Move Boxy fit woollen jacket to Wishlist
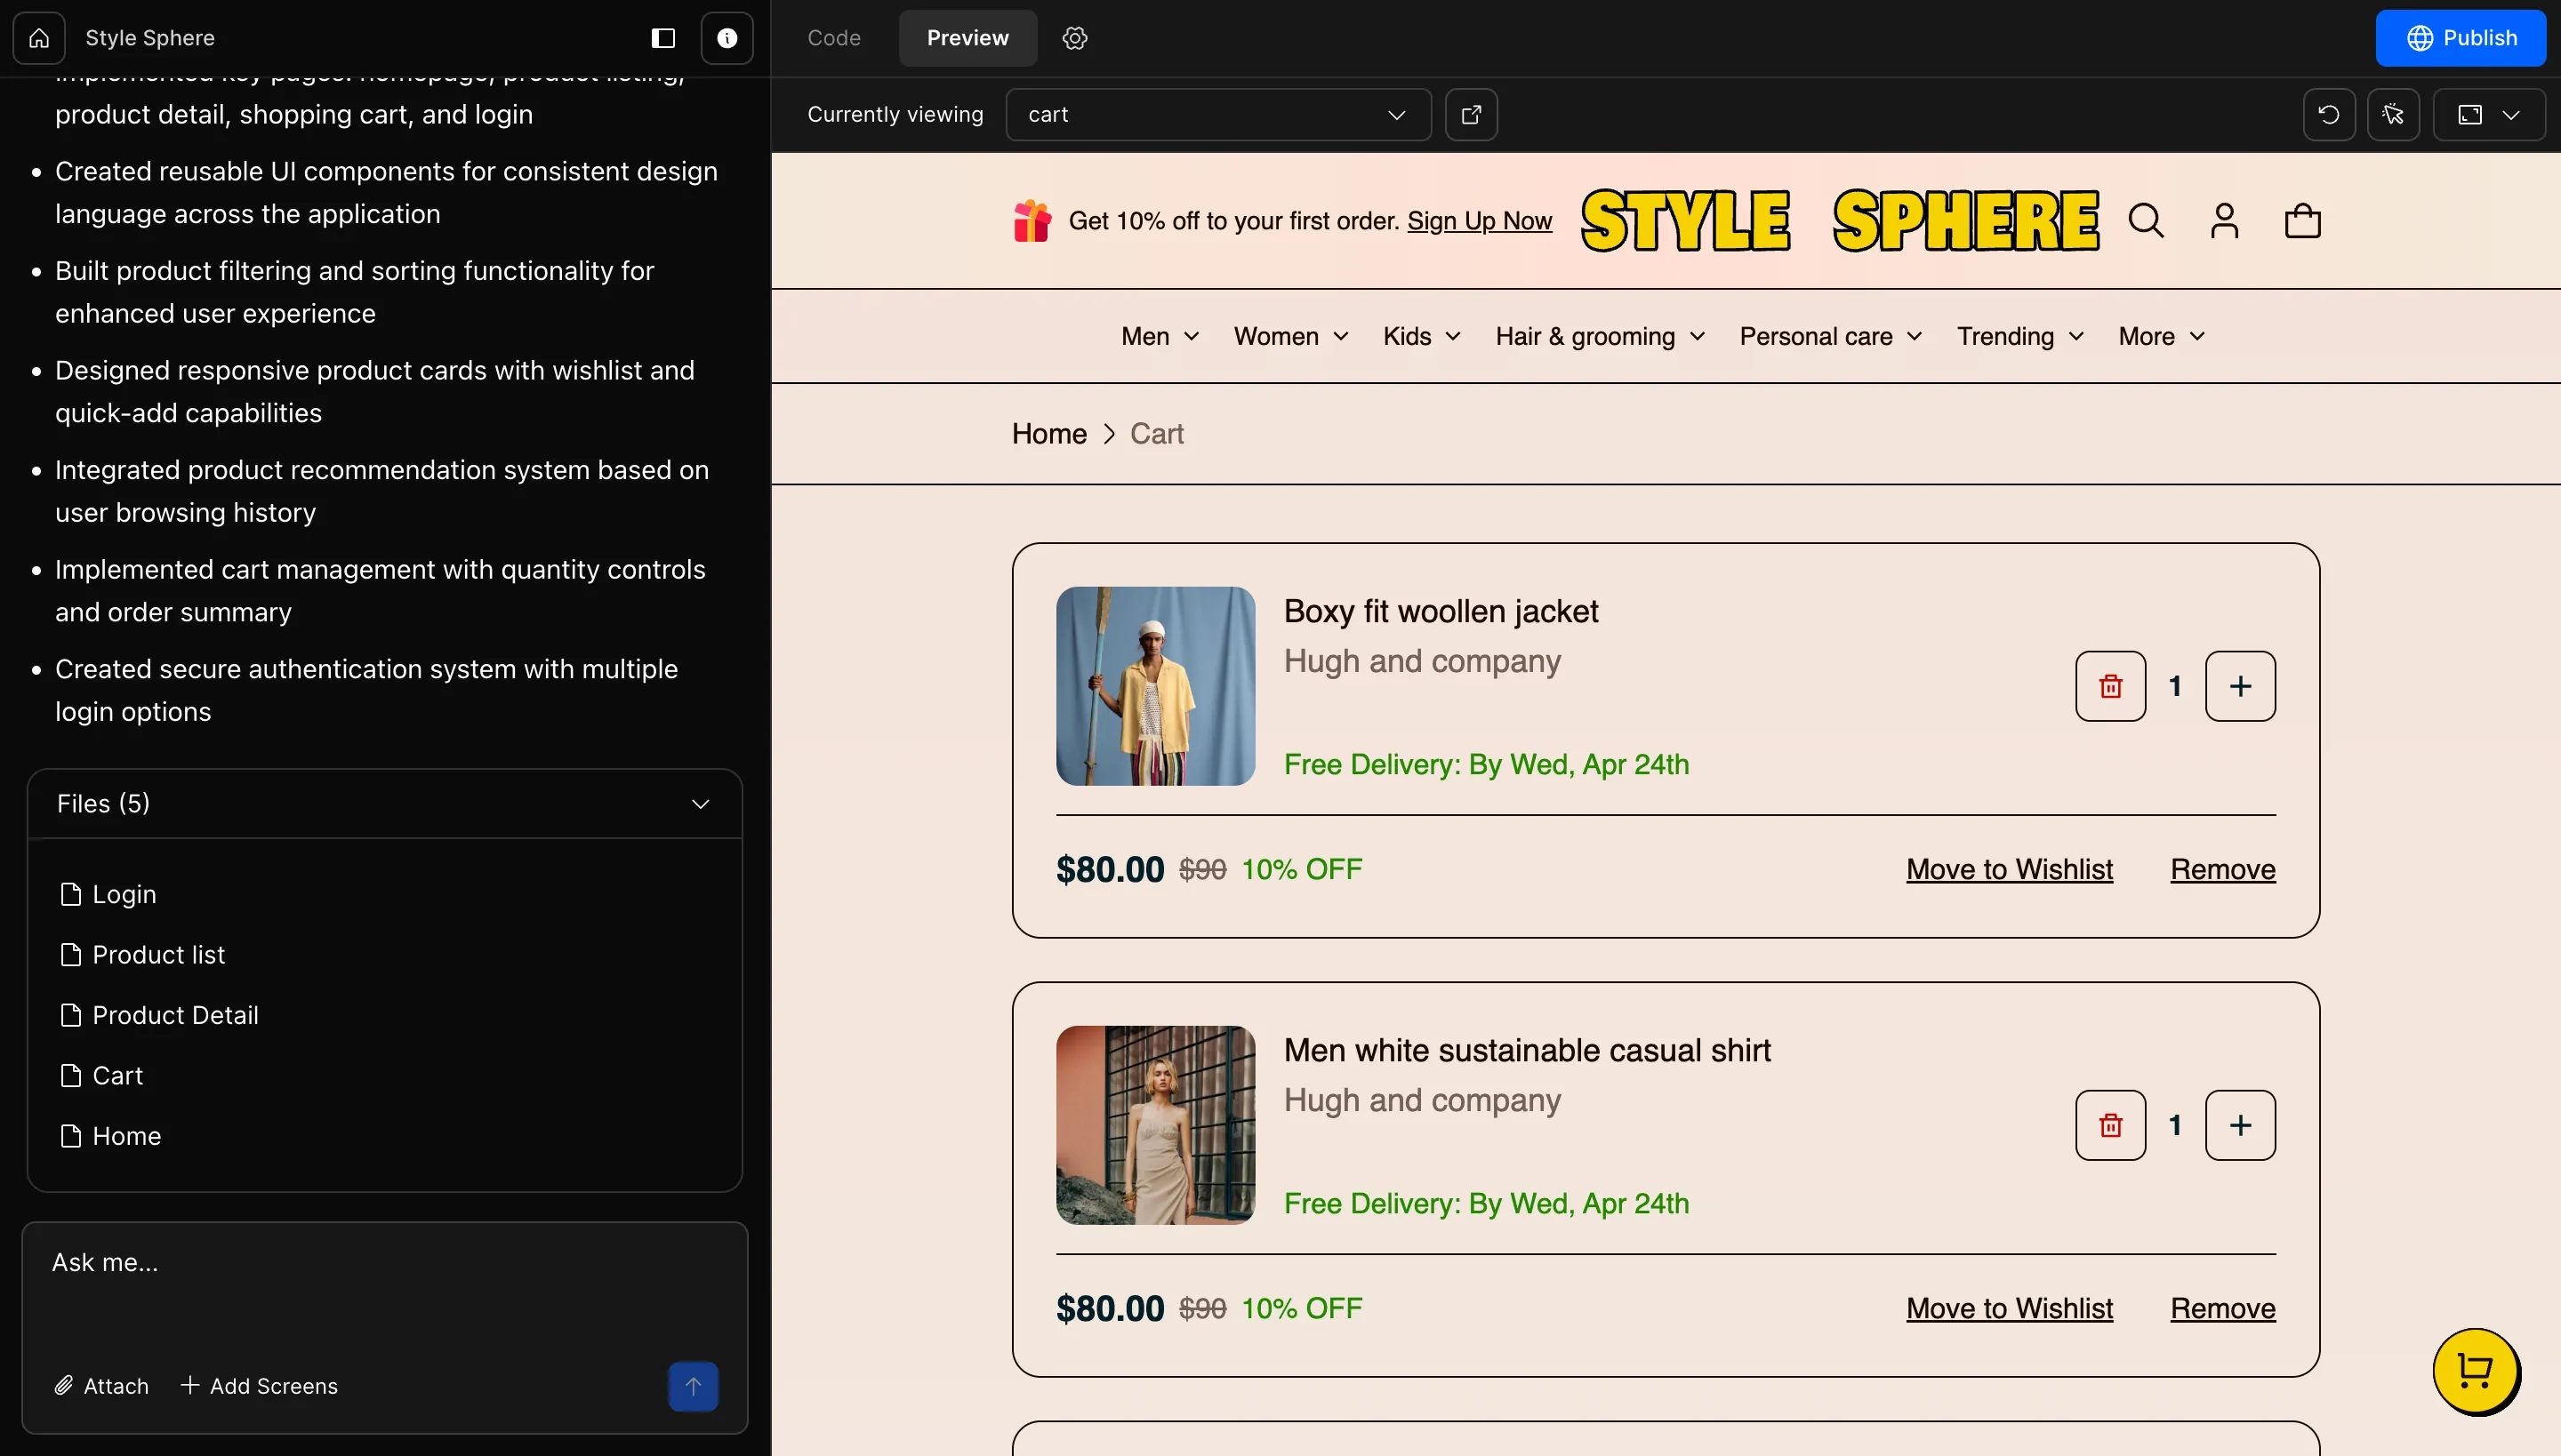The height and width of the screenshot is (1456, 2561). 2009,869
